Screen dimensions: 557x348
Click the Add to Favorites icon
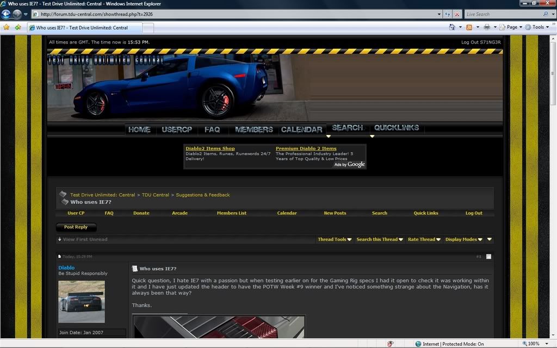18,27
